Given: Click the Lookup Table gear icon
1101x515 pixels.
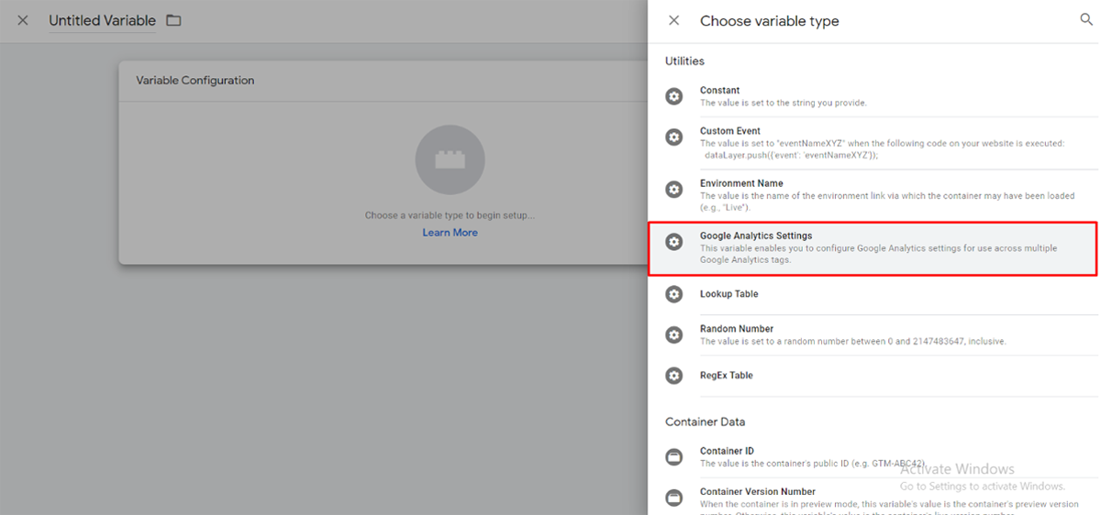Looking at the screenshot, I should [x=674, y=294].
